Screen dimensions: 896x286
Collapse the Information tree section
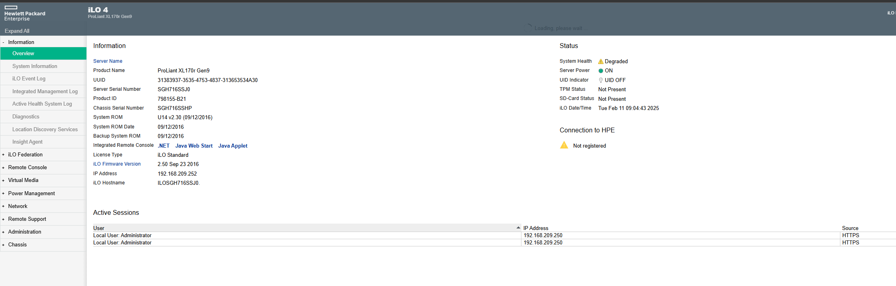[3, 42]
